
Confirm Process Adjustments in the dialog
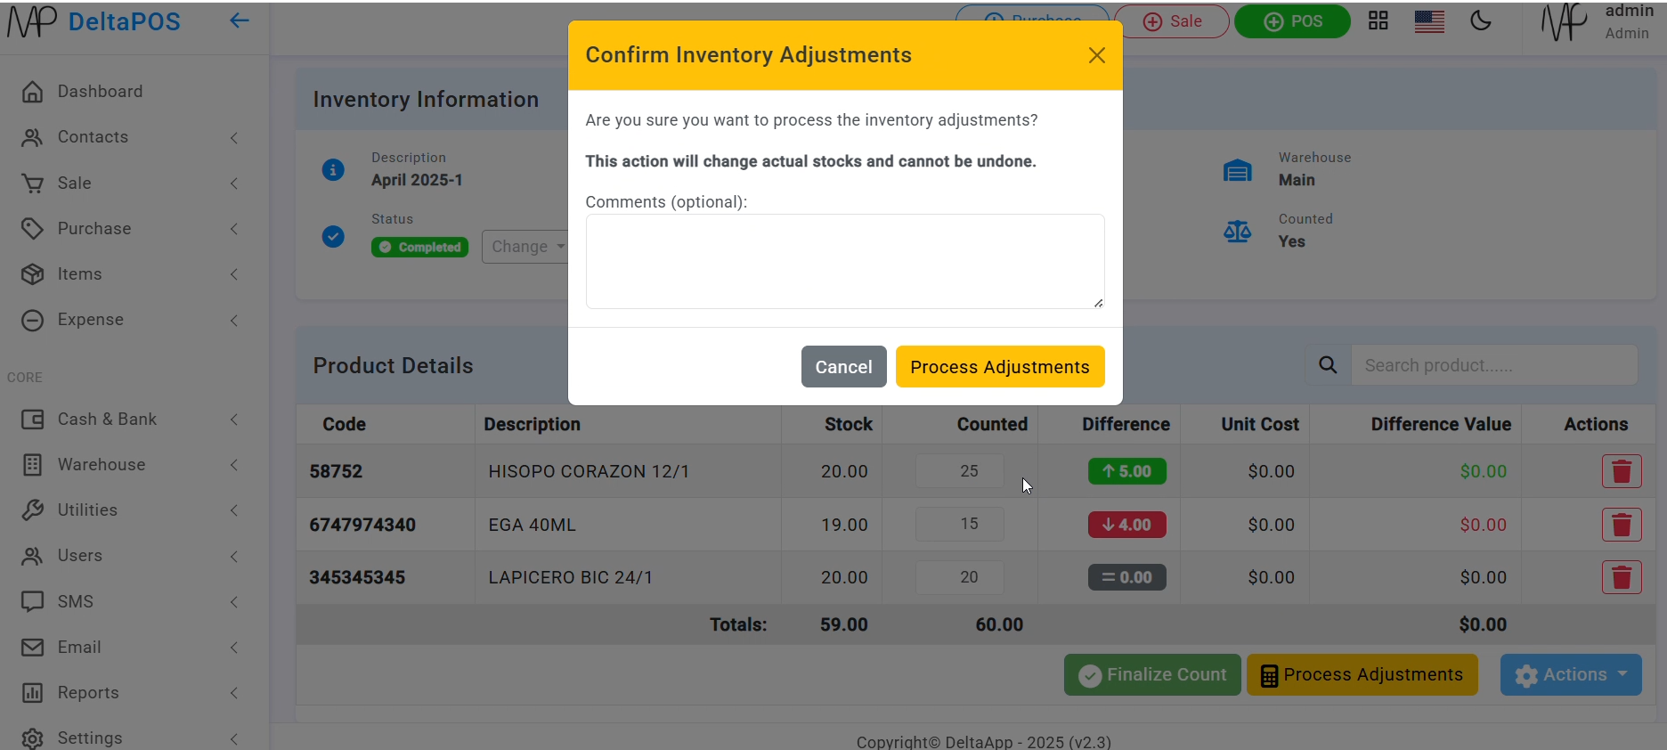999,367
